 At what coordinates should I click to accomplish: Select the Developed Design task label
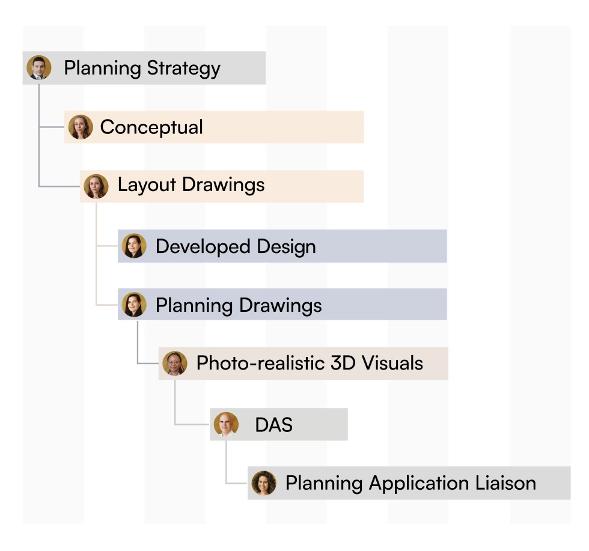click(236, 247)
